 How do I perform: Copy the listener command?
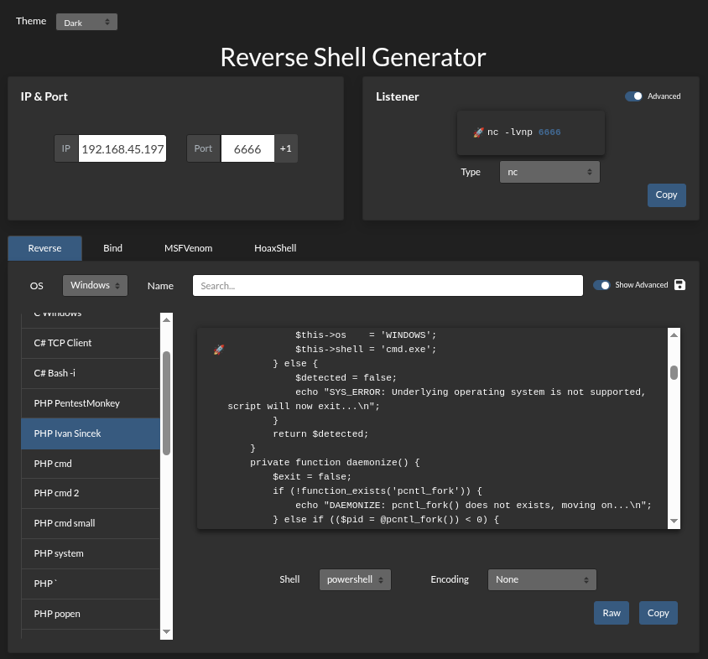pyautogui.click(x=666, y=195)
